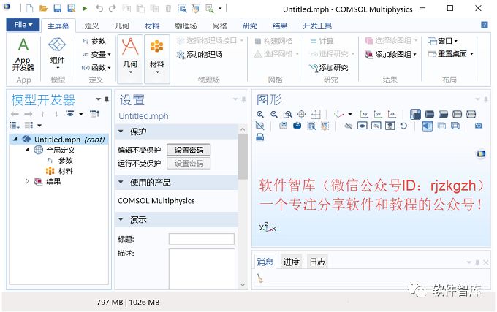The height and width of the screenshot is (312, 497).
Task: Toggle hide for geometry (crossed eye) icon
Action: click(x=349, y=126)
